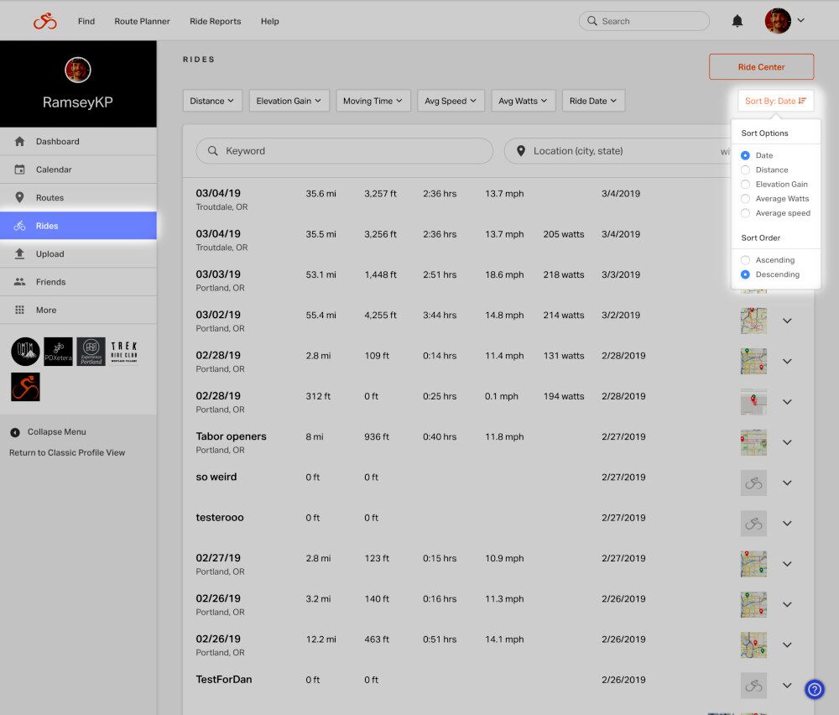The width and height of the screenshot is (839, 715).
Task: Click the Keyword input field
Action: coord(344,151)
